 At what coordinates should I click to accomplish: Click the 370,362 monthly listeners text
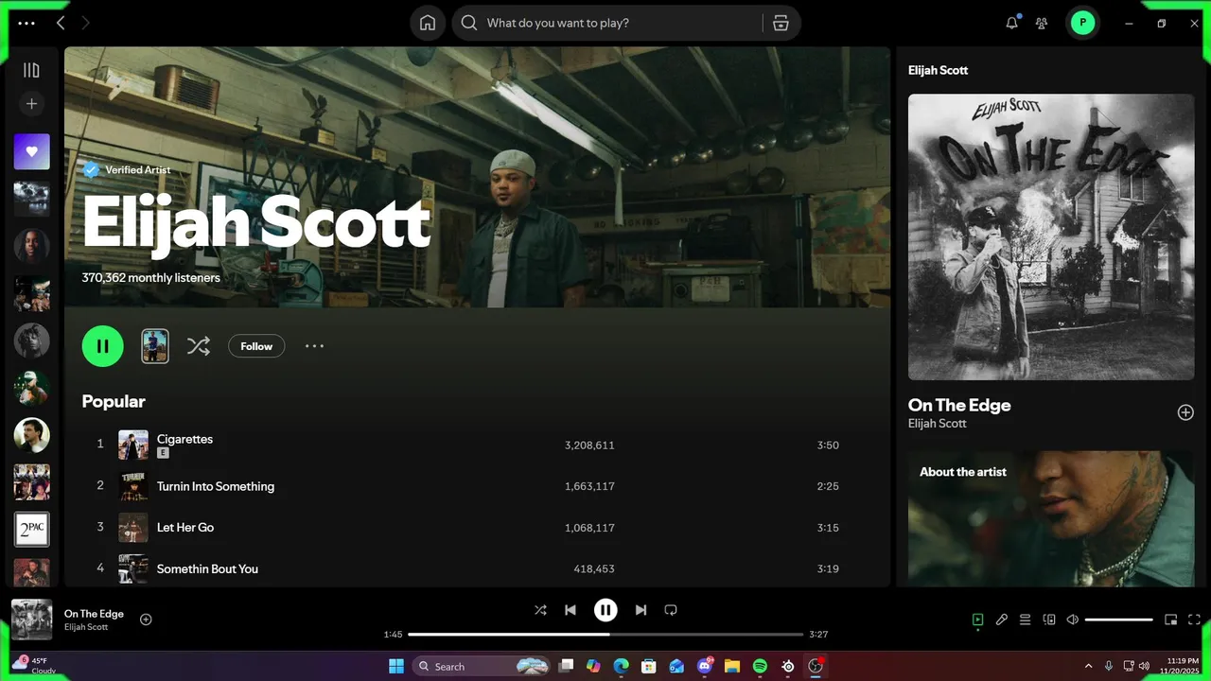click(x=151, y=278)
